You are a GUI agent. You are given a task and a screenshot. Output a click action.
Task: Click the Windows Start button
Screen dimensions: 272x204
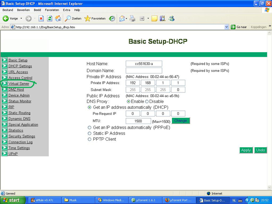tap(12, 200)
